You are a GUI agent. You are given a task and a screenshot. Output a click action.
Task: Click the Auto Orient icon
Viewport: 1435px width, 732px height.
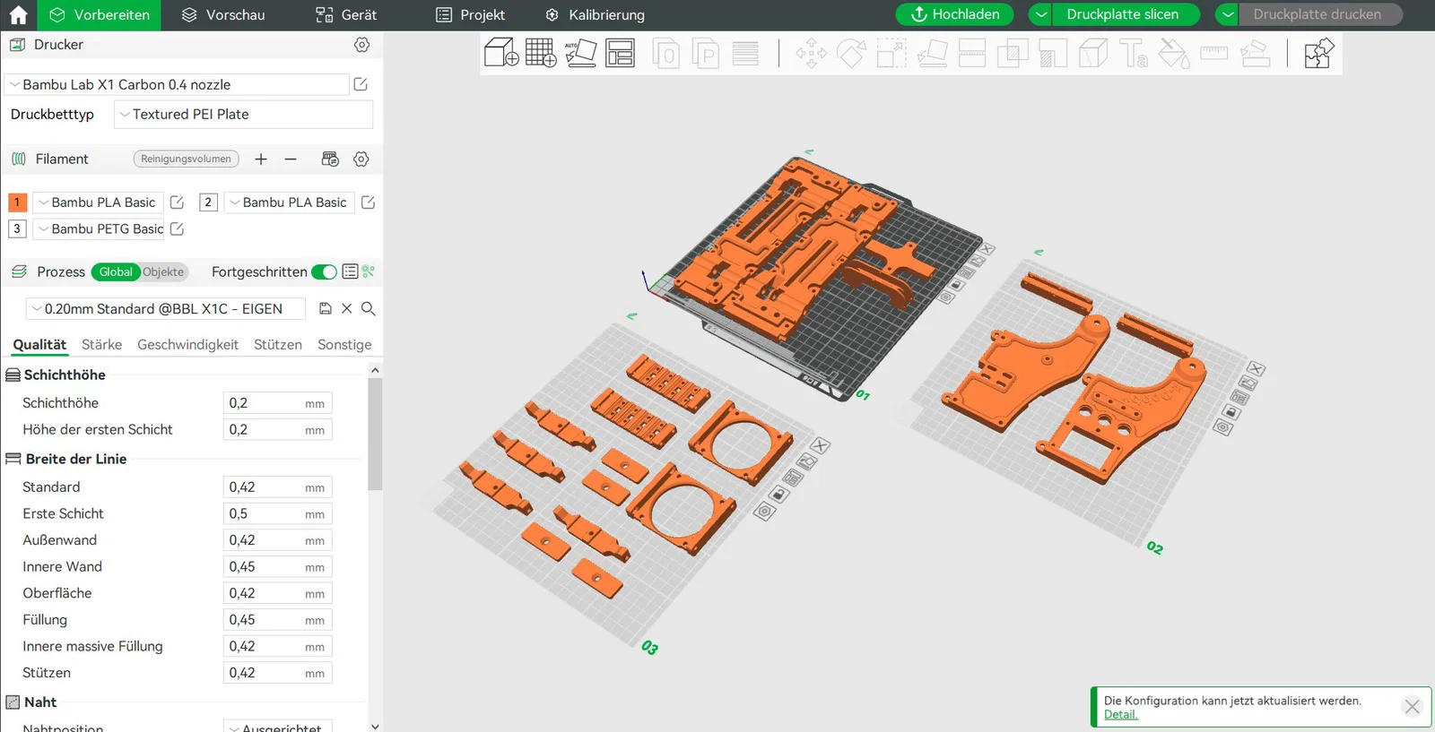[580, 54]
